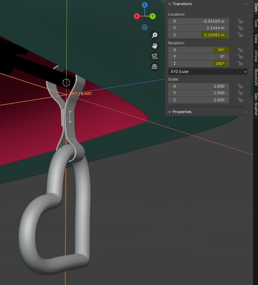Switch to the Tool sidebar tab
258x285 pixels.
tap(256, 24)
